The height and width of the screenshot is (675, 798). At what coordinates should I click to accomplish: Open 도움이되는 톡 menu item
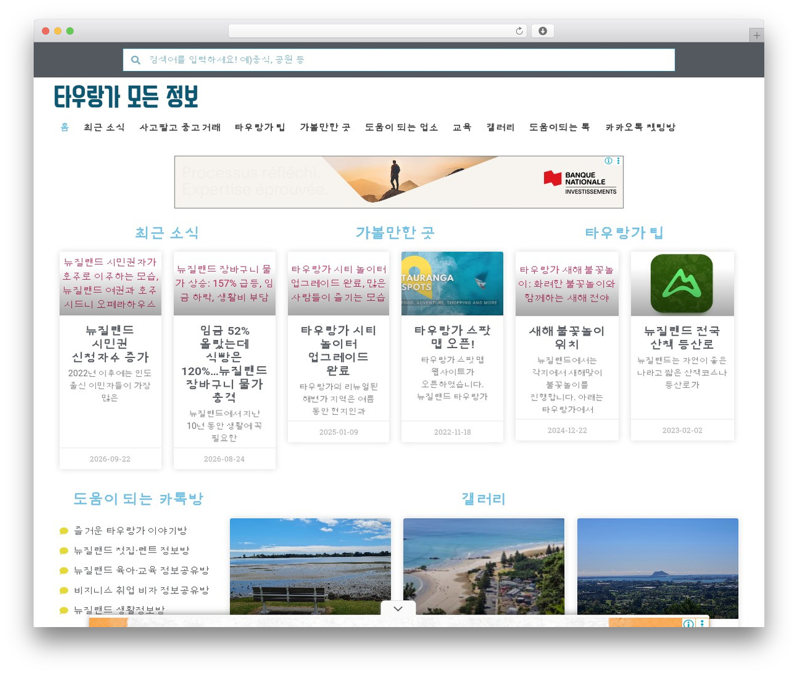coord(559,127)
